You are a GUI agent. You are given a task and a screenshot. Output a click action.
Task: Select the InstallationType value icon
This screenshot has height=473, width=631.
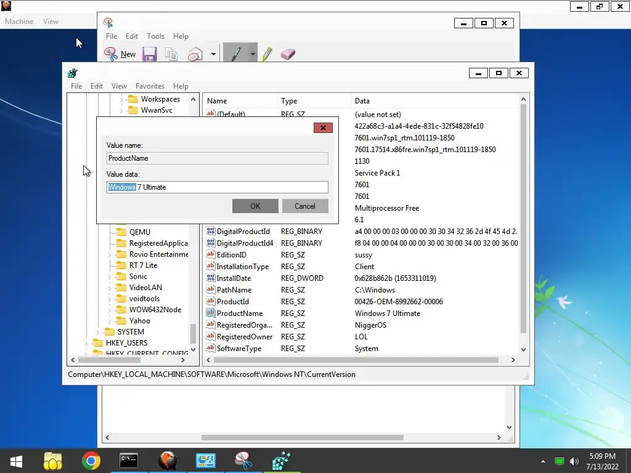[x=211, y=266]
